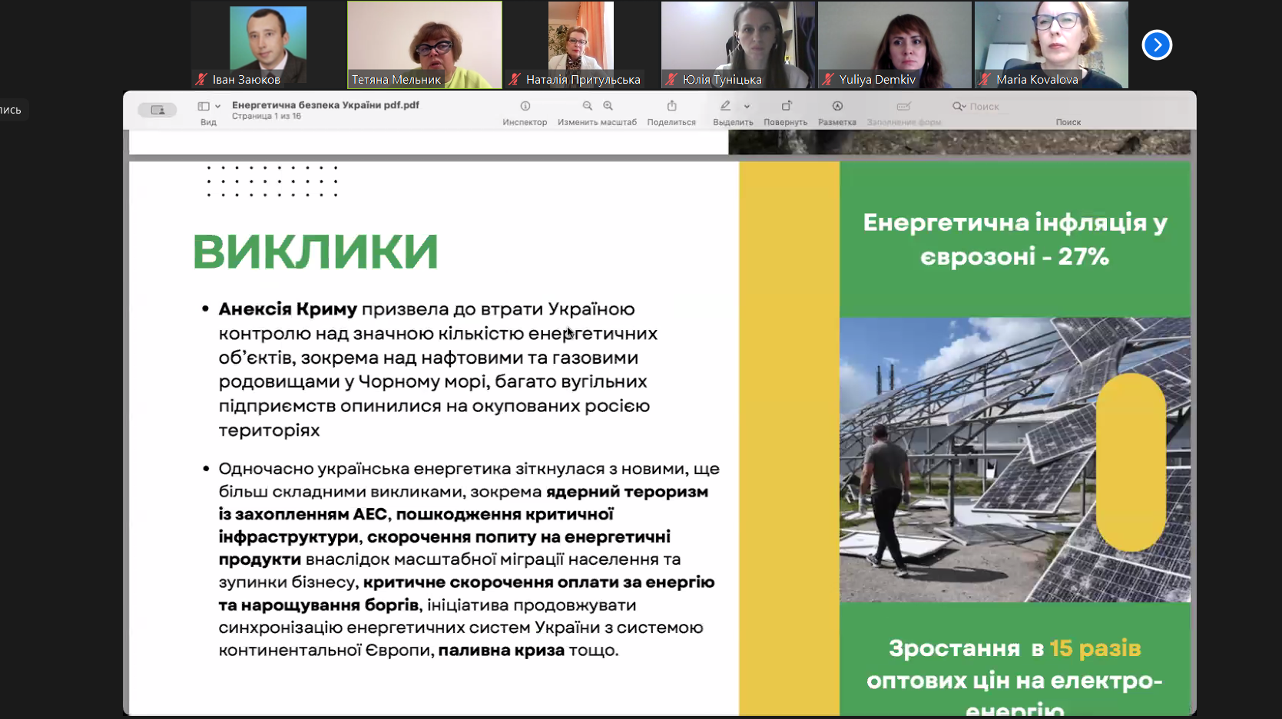Open the search options magnifier dropdown

pos(959,107)
